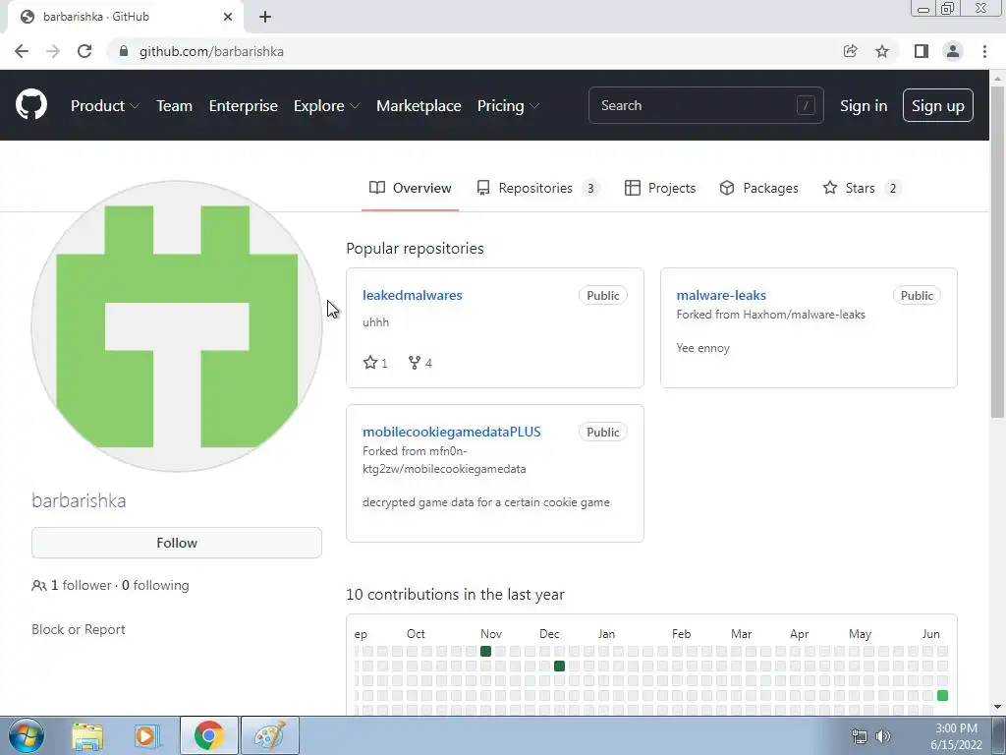Reload the page with refresh icon
This screenshot has width=1006, height=755.
click(x=84, y=51)
